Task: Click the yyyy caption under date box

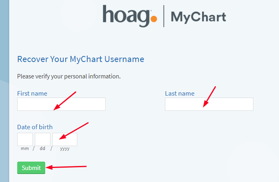Action: (65, 149)
